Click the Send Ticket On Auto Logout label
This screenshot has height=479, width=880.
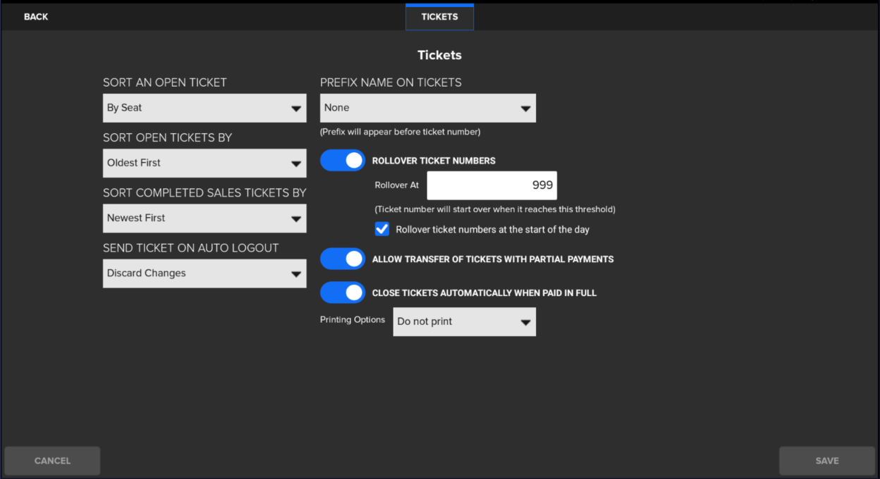click(190, 248)
